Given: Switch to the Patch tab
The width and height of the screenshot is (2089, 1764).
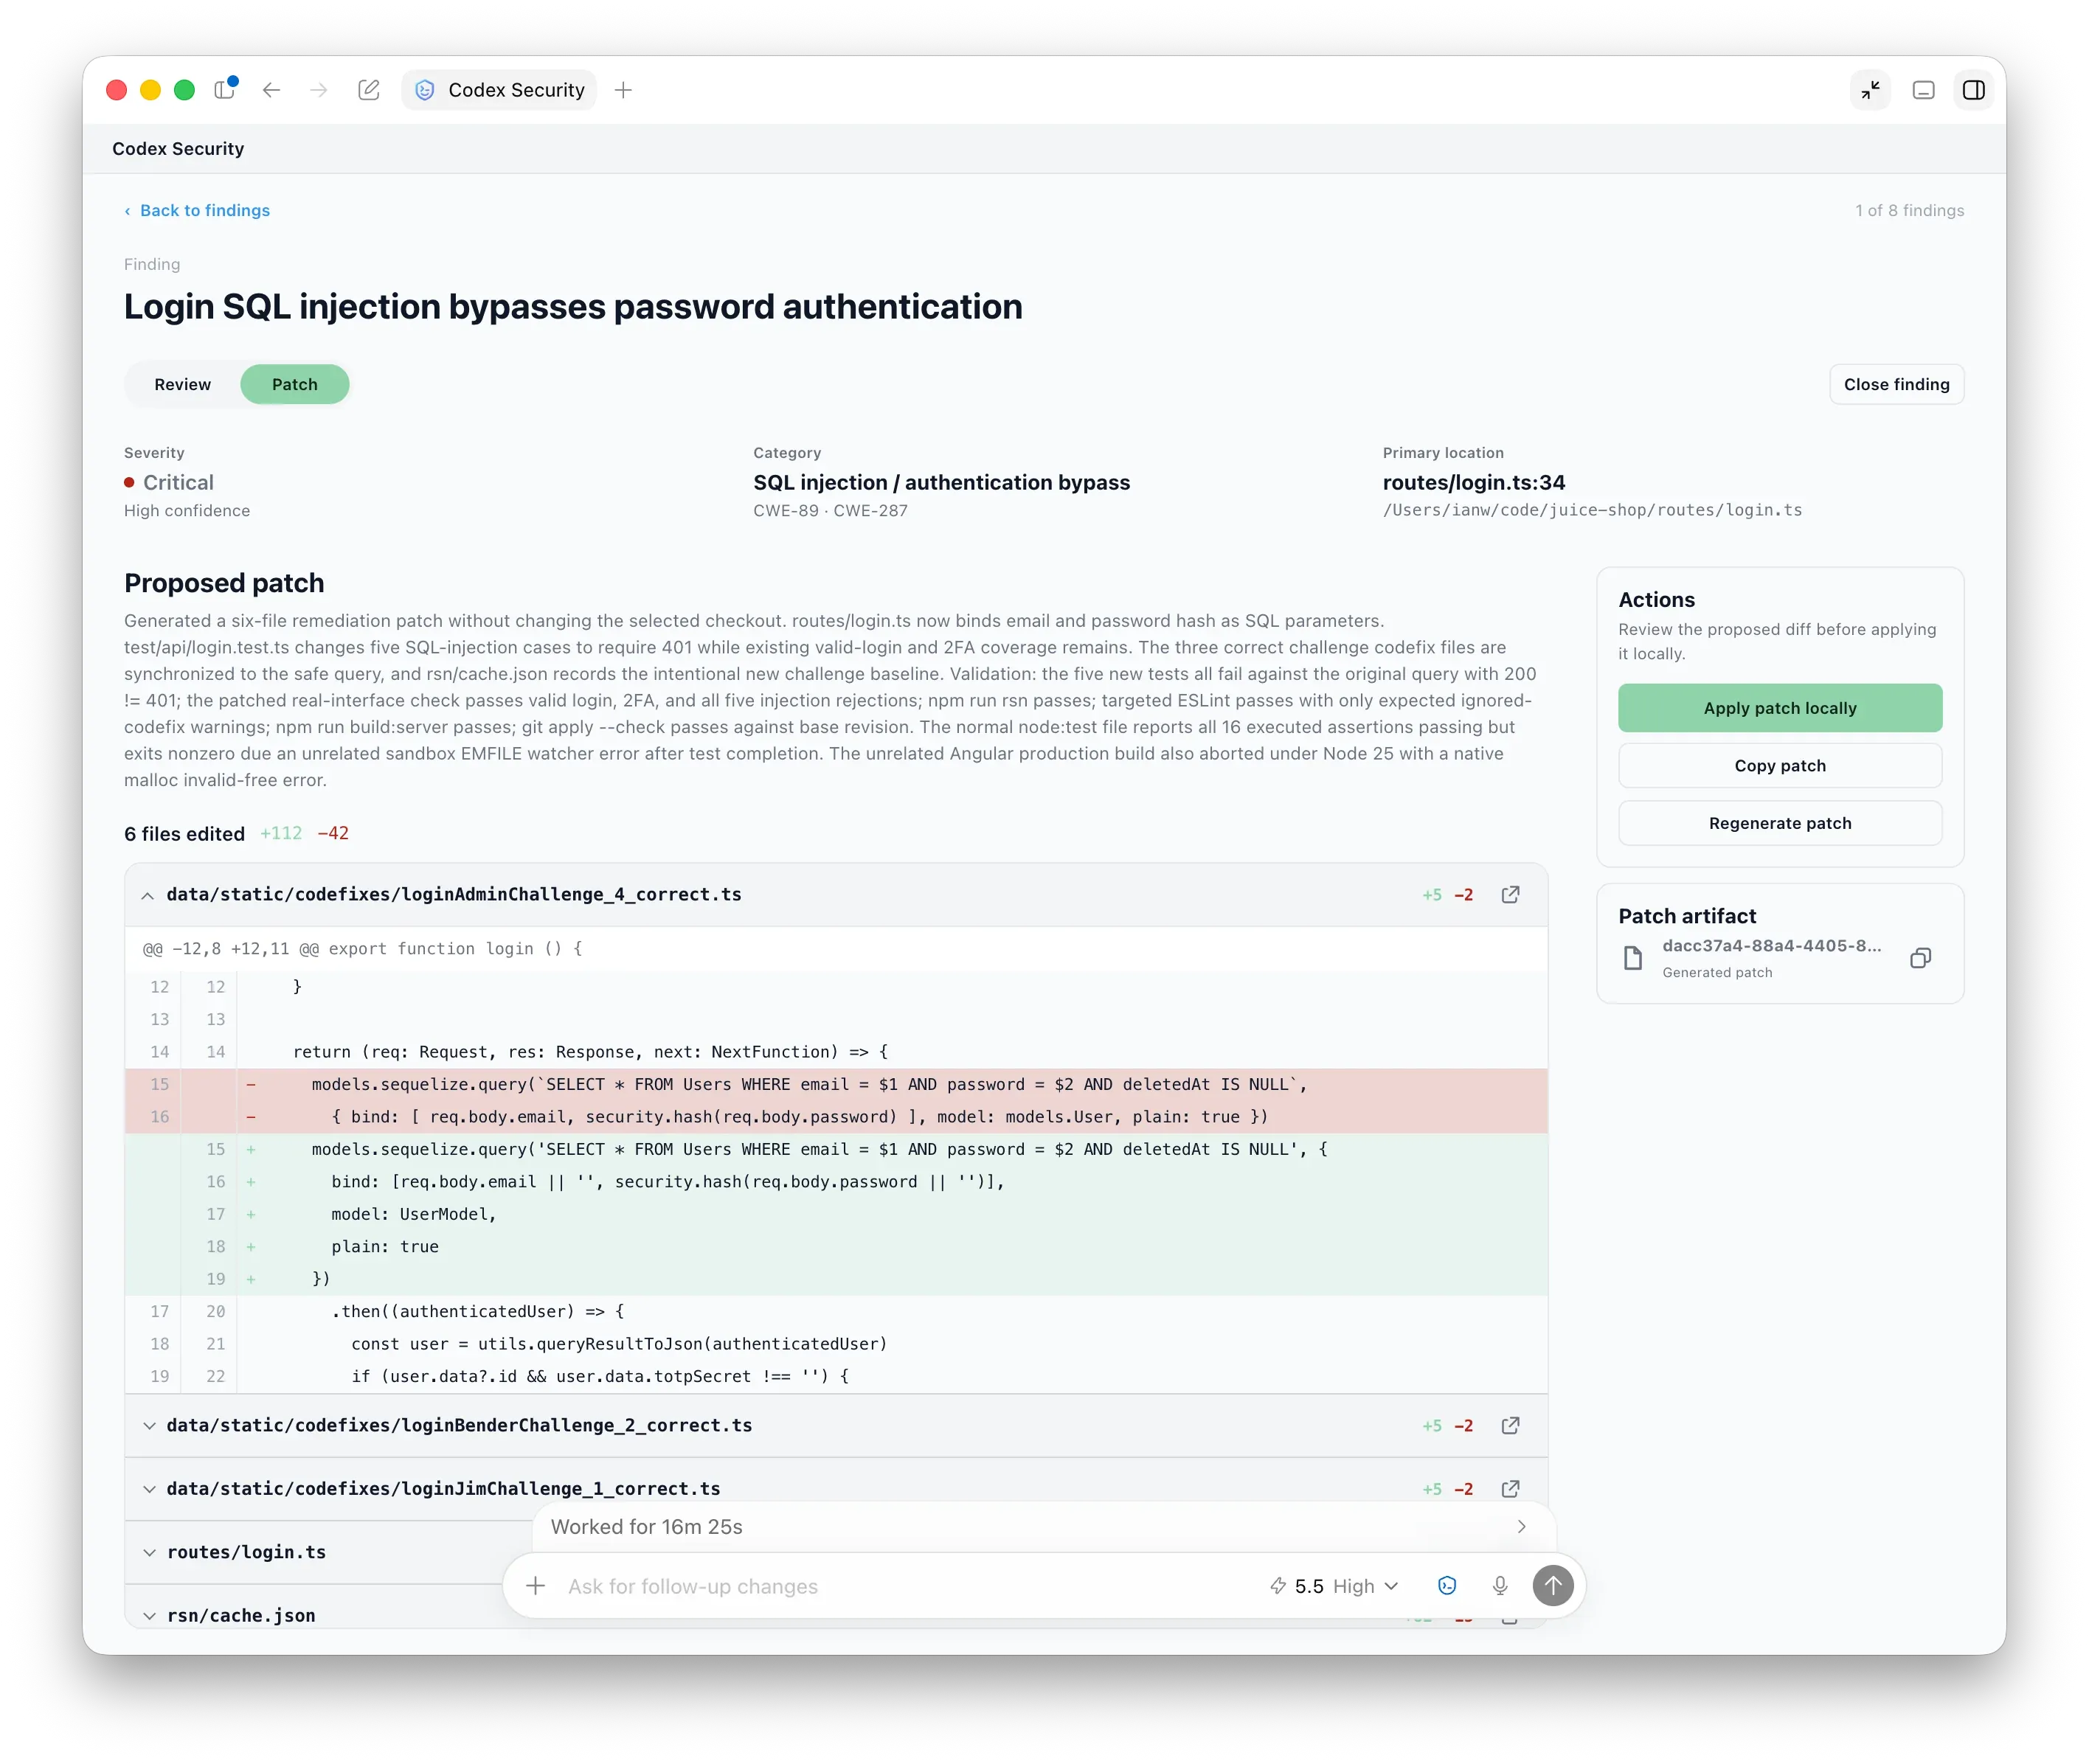Looking at the screenshot, I should [294, 384].
